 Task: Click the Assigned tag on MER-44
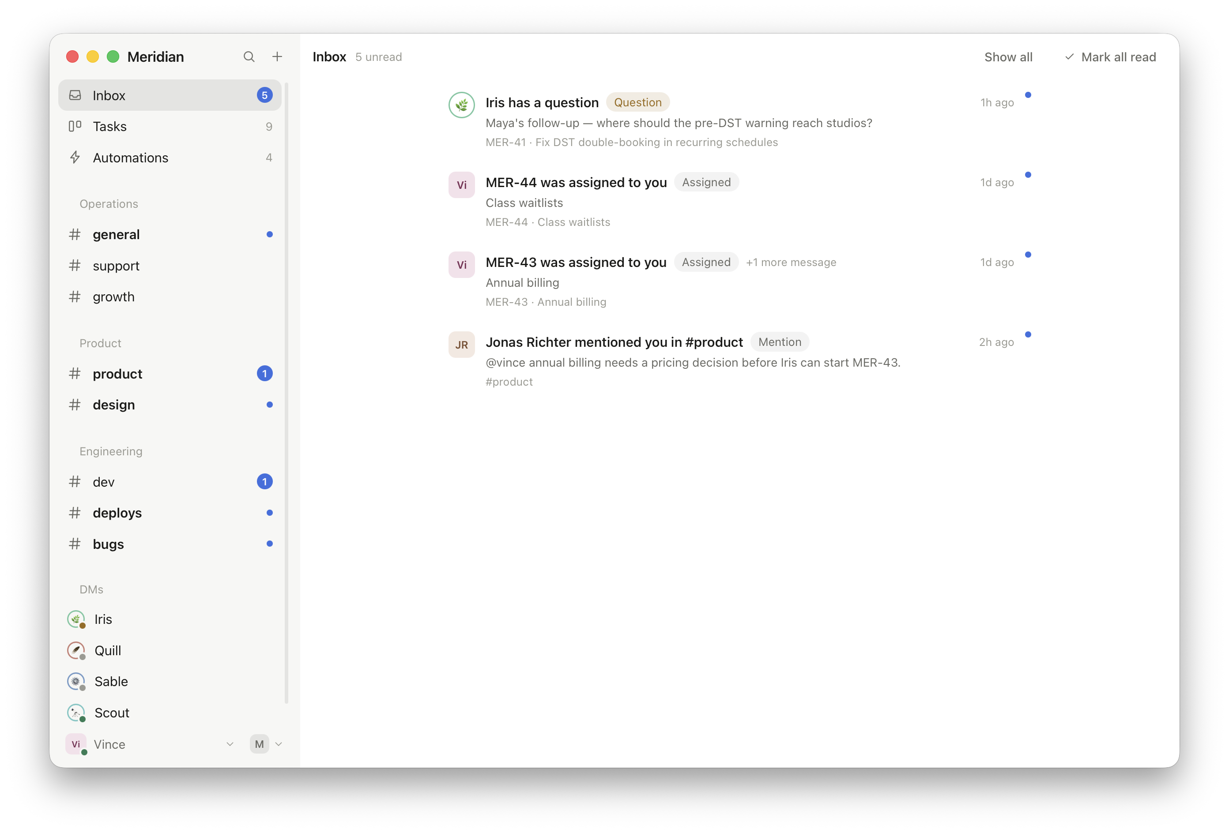tap(706, 182)
